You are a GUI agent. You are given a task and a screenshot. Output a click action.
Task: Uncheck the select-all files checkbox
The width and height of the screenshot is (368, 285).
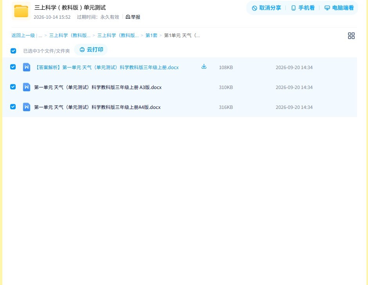[x=13, y=51]
